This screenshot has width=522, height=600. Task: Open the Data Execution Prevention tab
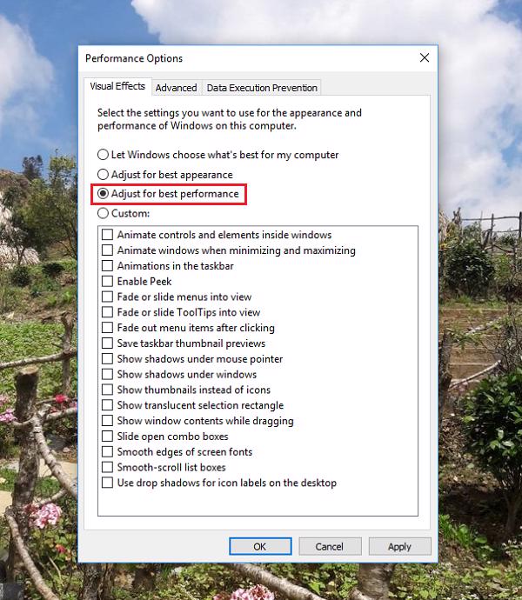tap(262, 88)
